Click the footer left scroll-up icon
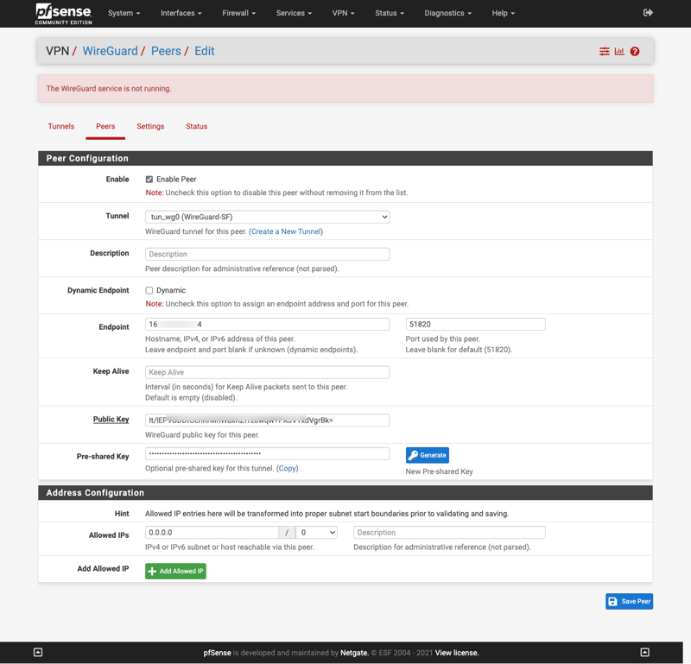 [x=38, y=652]
